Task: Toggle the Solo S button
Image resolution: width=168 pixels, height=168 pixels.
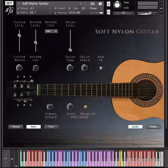Action: 109,4
